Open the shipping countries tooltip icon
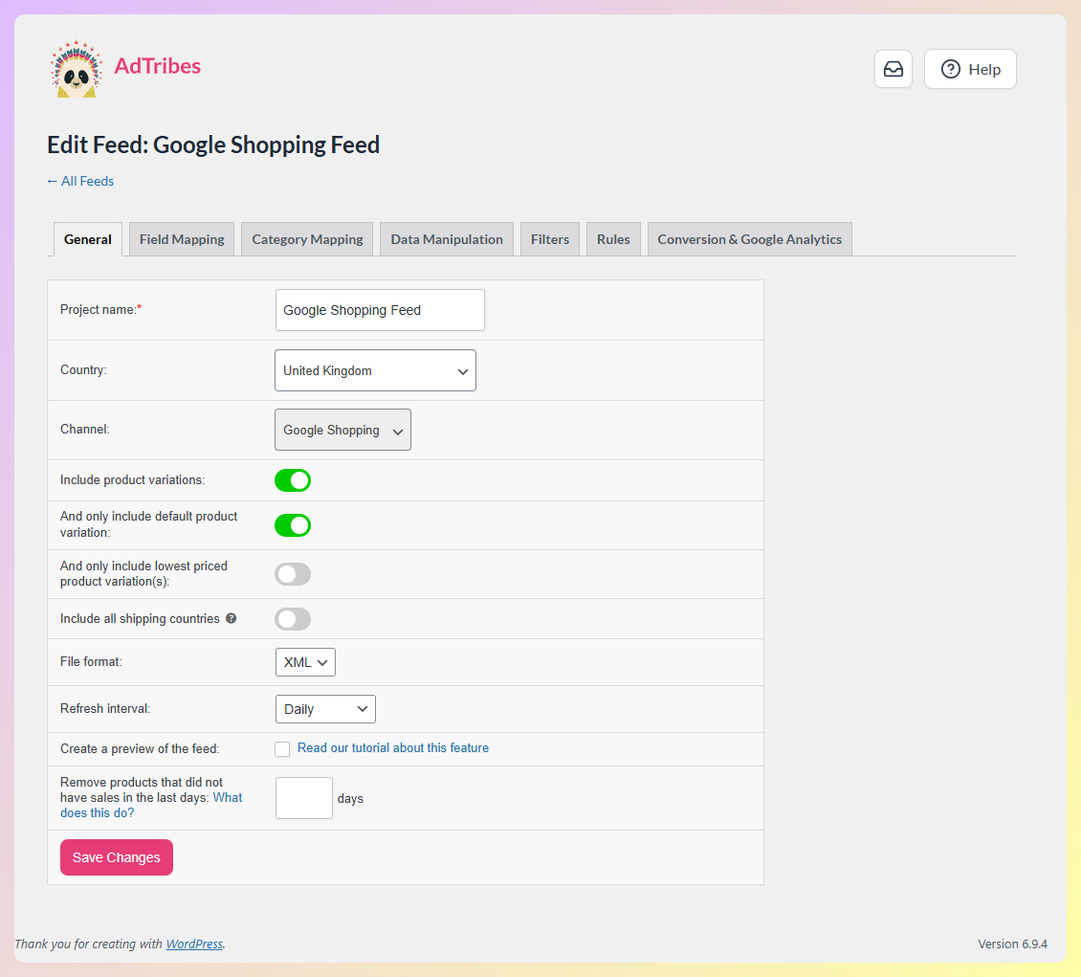The height and width of the screenshot is (977, 1081). click(231, 618)
